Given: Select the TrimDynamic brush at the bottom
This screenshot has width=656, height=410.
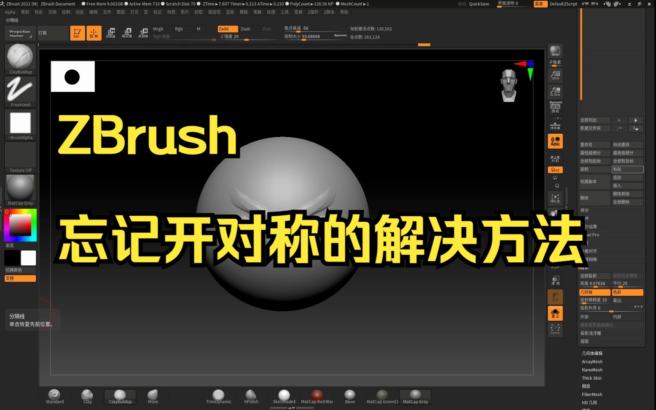Looking at the screenshot, I should [218, 397].
